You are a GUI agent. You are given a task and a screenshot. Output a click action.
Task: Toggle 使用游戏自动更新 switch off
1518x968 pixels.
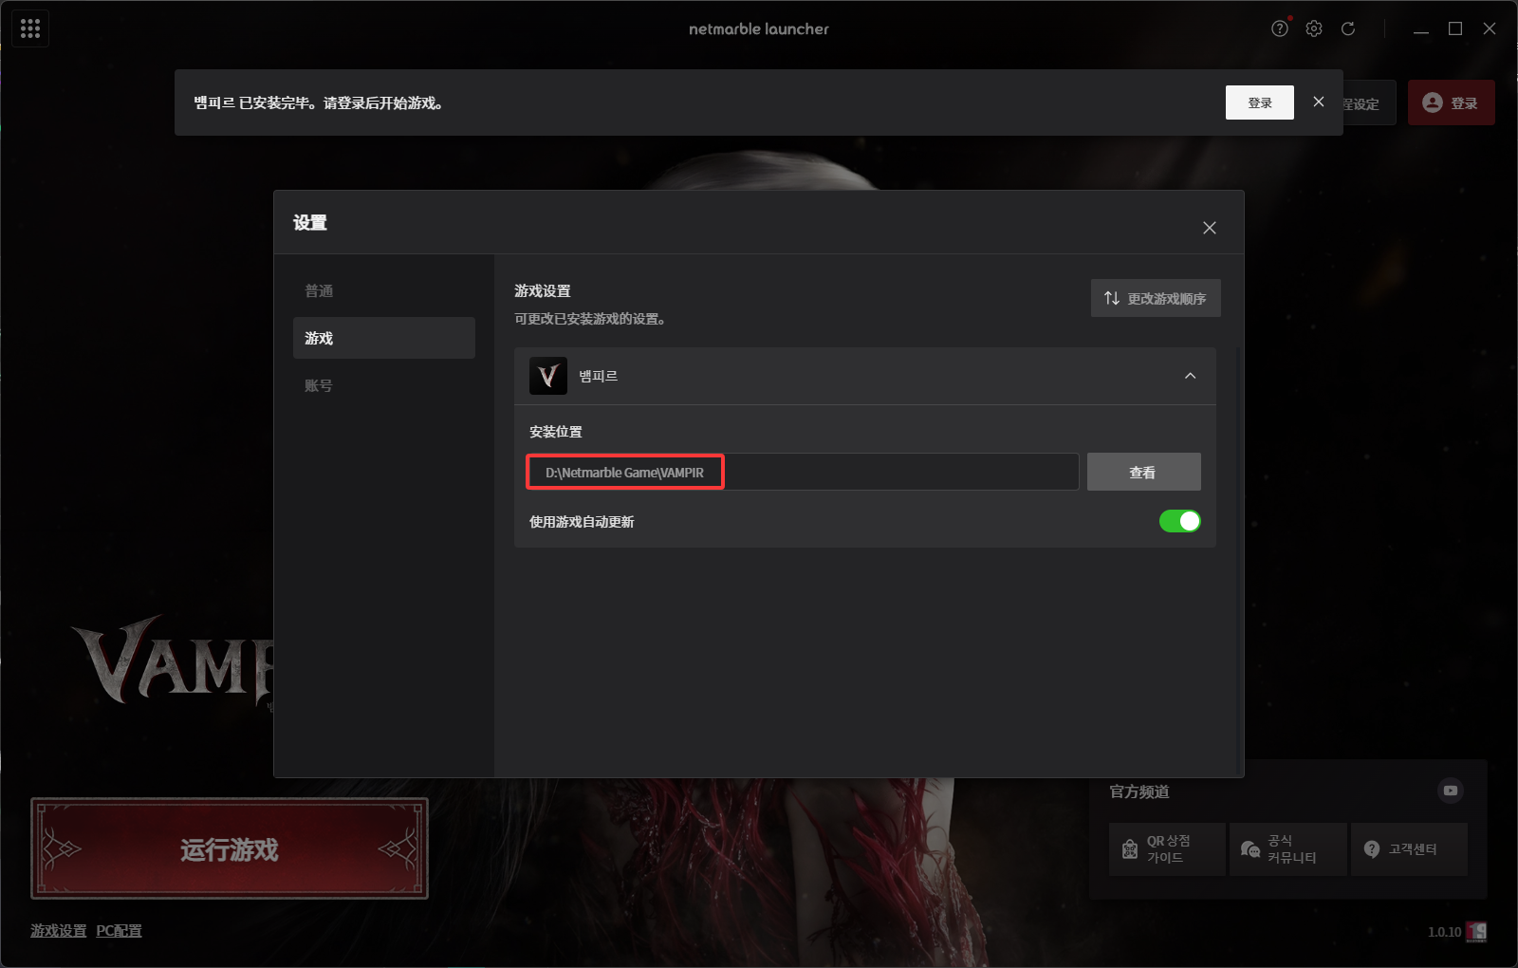click(x=1180, y=521)
